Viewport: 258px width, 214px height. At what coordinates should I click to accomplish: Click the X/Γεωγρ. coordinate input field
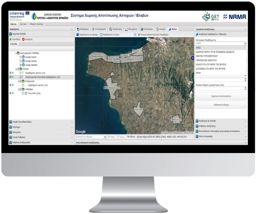(111, 137)
